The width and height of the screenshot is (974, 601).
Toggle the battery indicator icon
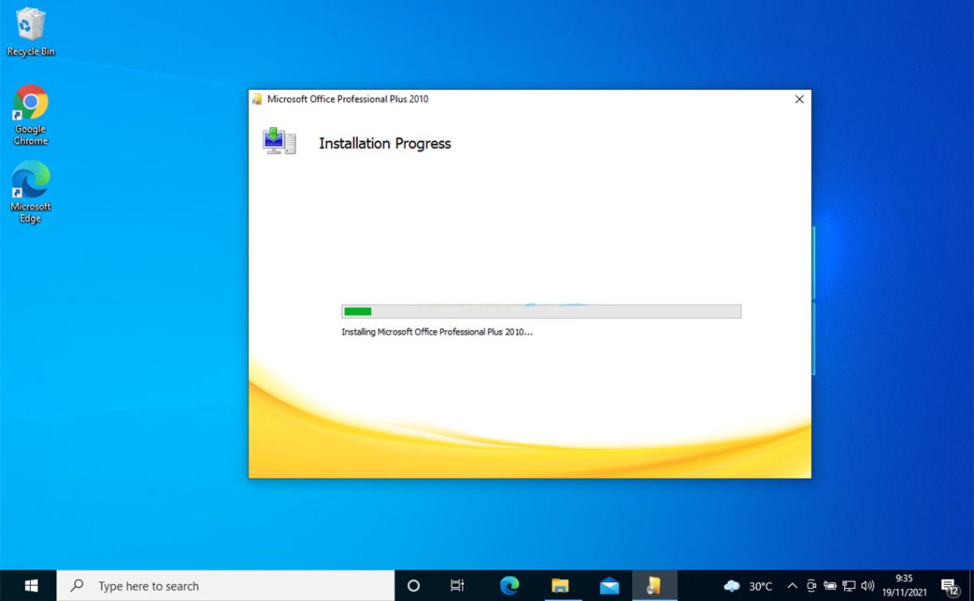[830, 586]
